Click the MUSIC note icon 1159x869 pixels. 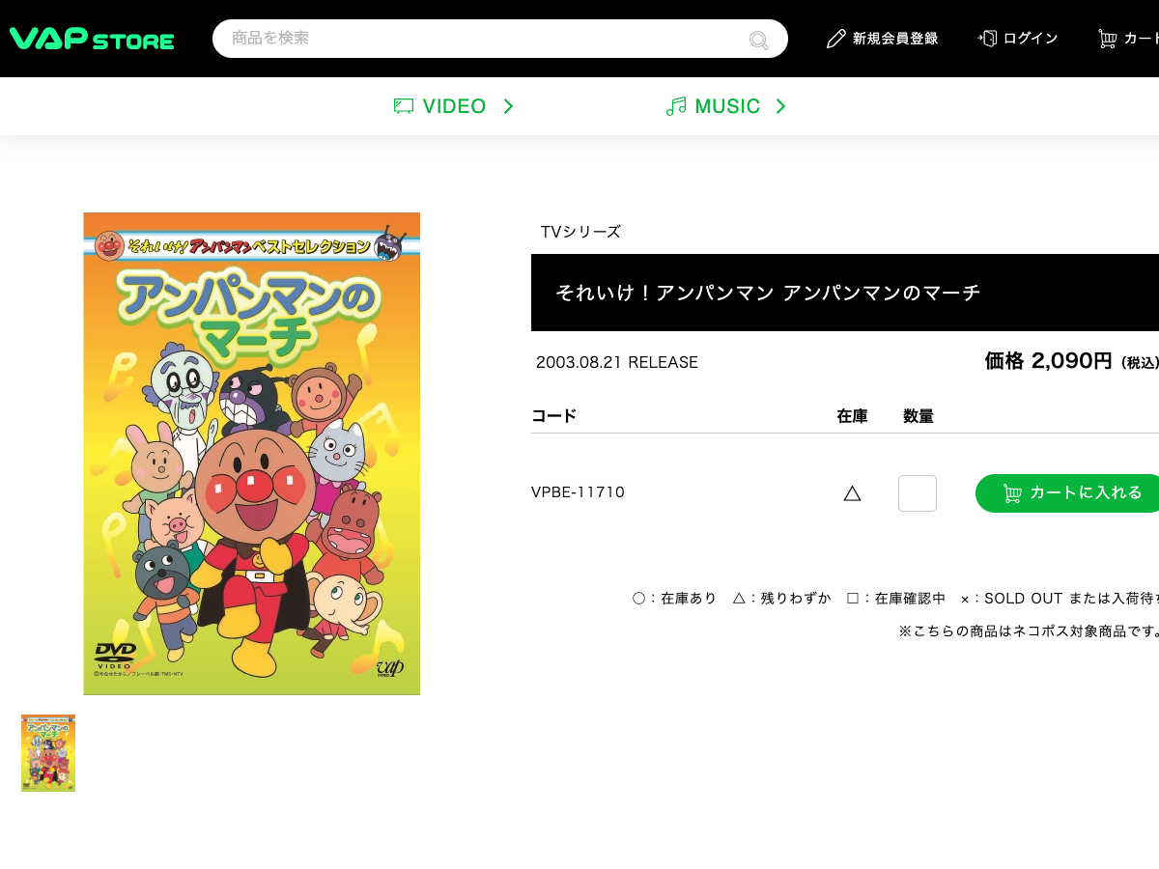(676, 106)
